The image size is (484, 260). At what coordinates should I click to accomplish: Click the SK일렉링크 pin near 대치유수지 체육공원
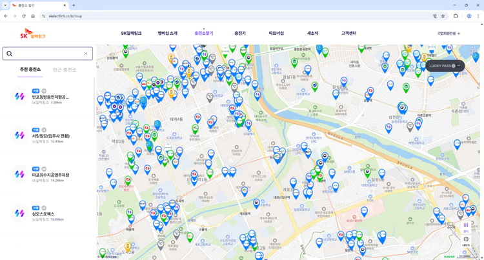pyautogui.click(x=248, y=125)
